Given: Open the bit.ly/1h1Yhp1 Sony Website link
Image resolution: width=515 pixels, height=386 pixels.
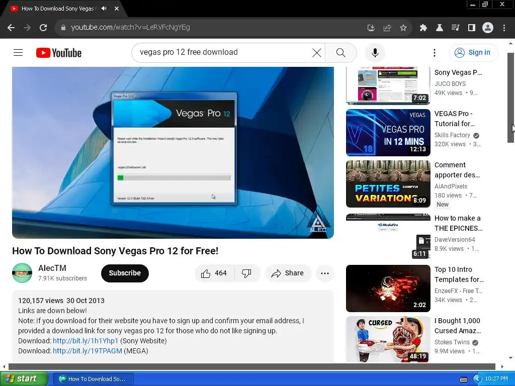Looking at the screenshot, I should (85, 341).
